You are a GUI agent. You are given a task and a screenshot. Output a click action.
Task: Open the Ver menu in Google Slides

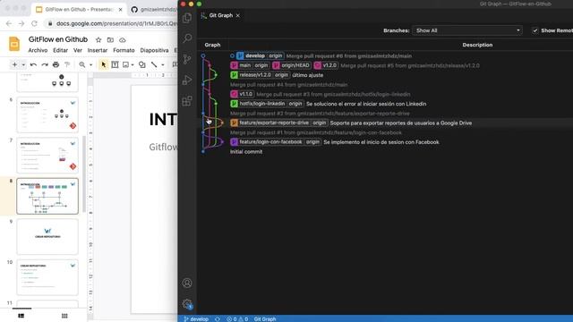[78, 50]
